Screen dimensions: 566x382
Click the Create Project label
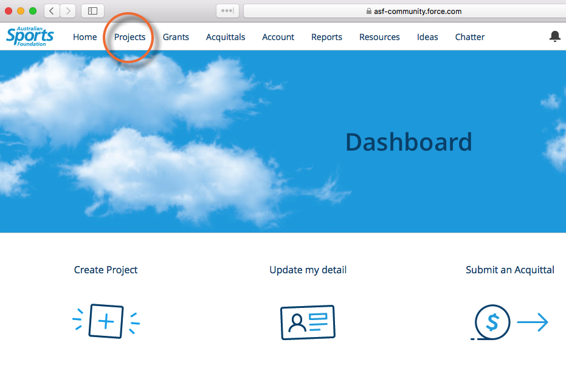click(x=106, y=270)
